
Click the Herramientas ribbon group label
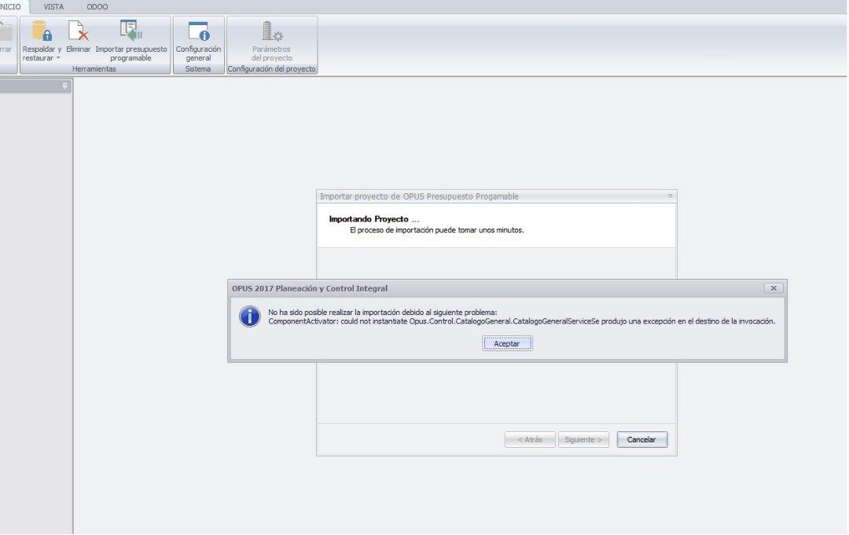[94, 69]
